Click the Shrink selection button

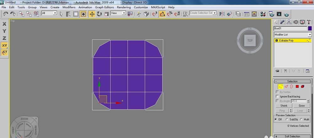click(x=284, y=106)
